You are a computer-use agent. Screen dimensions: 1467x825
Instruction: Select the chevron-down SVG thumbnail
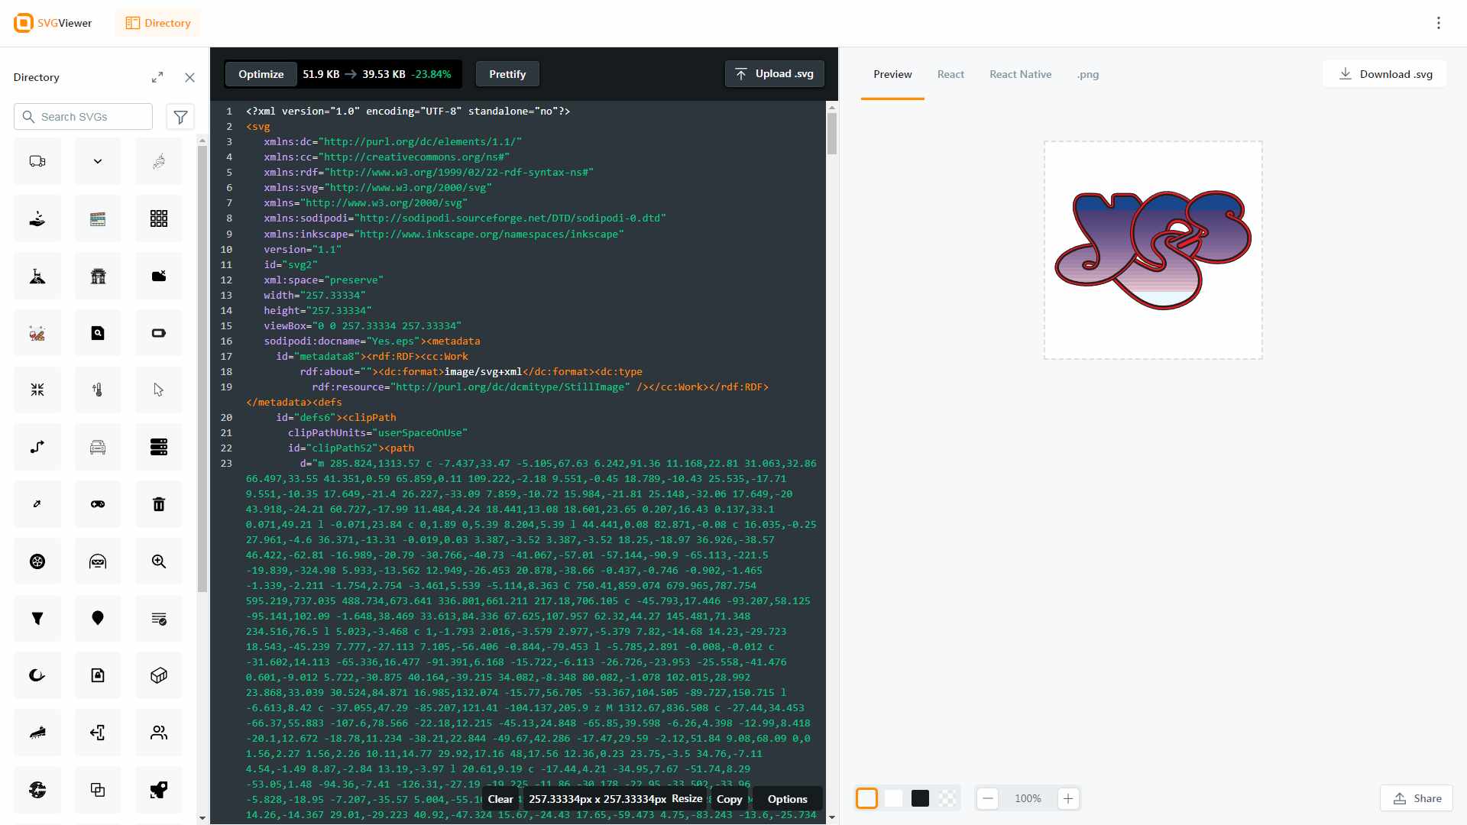coord(98,161)
